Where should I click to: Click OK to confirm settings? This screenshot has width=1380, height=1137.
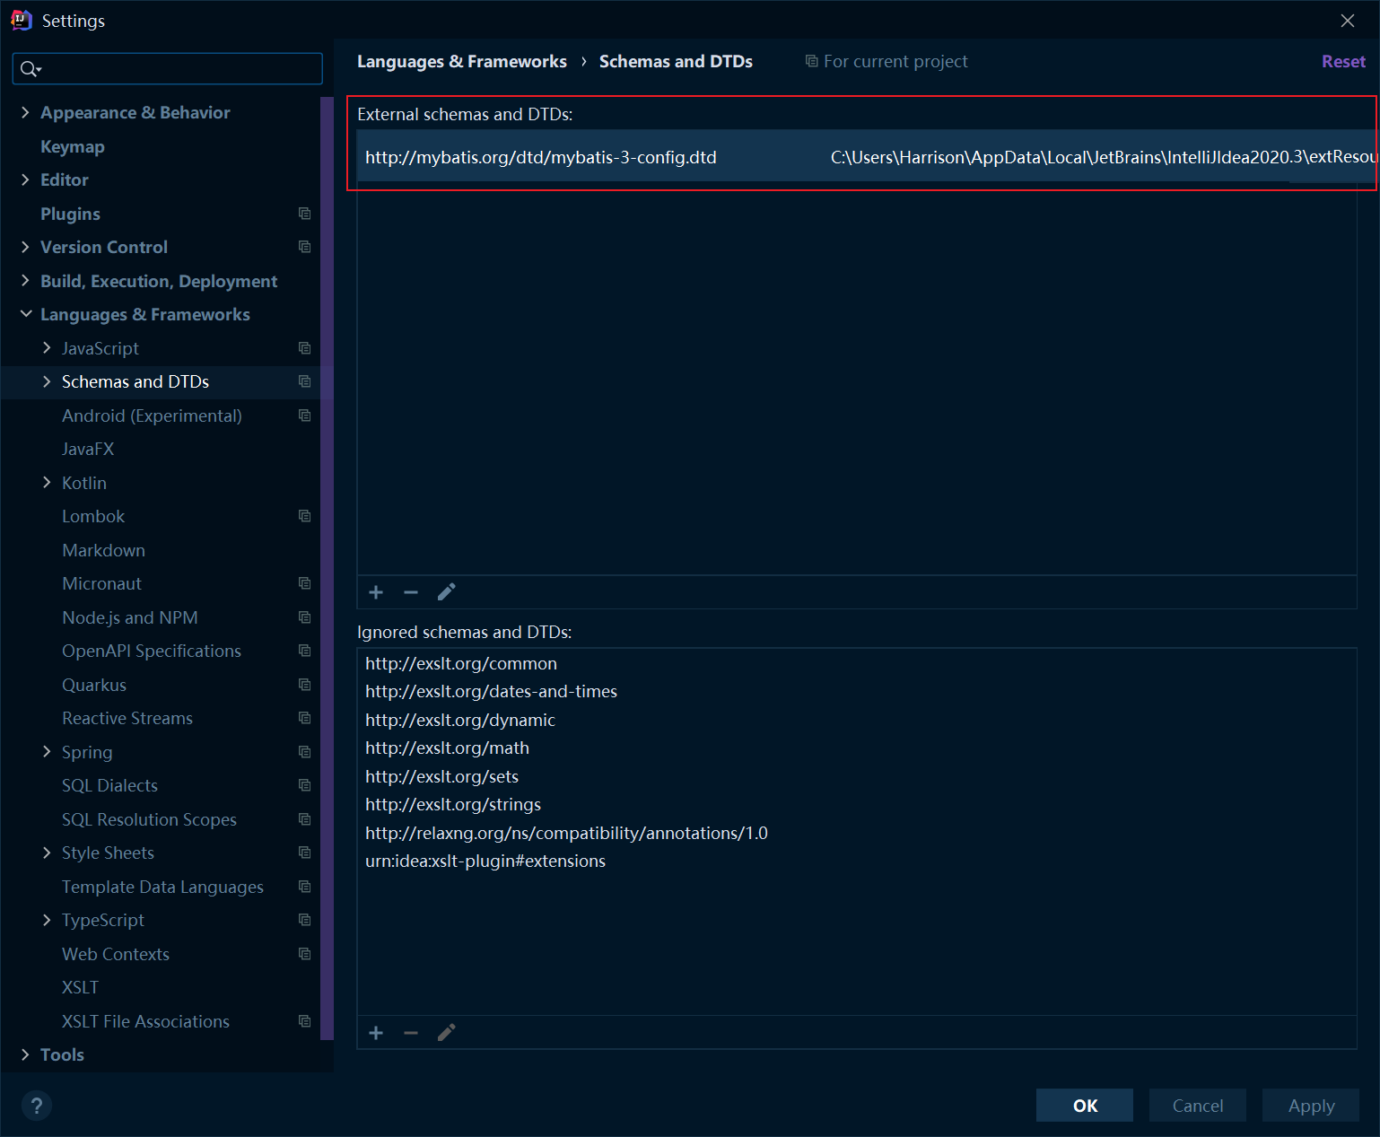pos(1085,1106)
